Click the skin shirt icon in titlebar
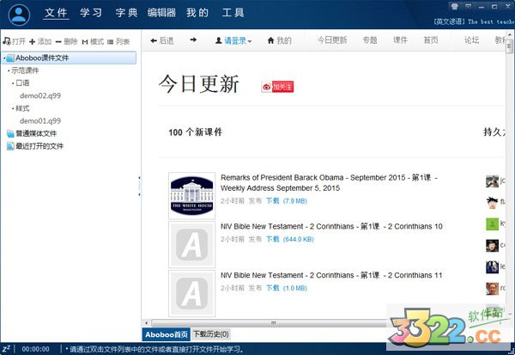The width and height of the screenshot is (515, 355). point(455,6)
